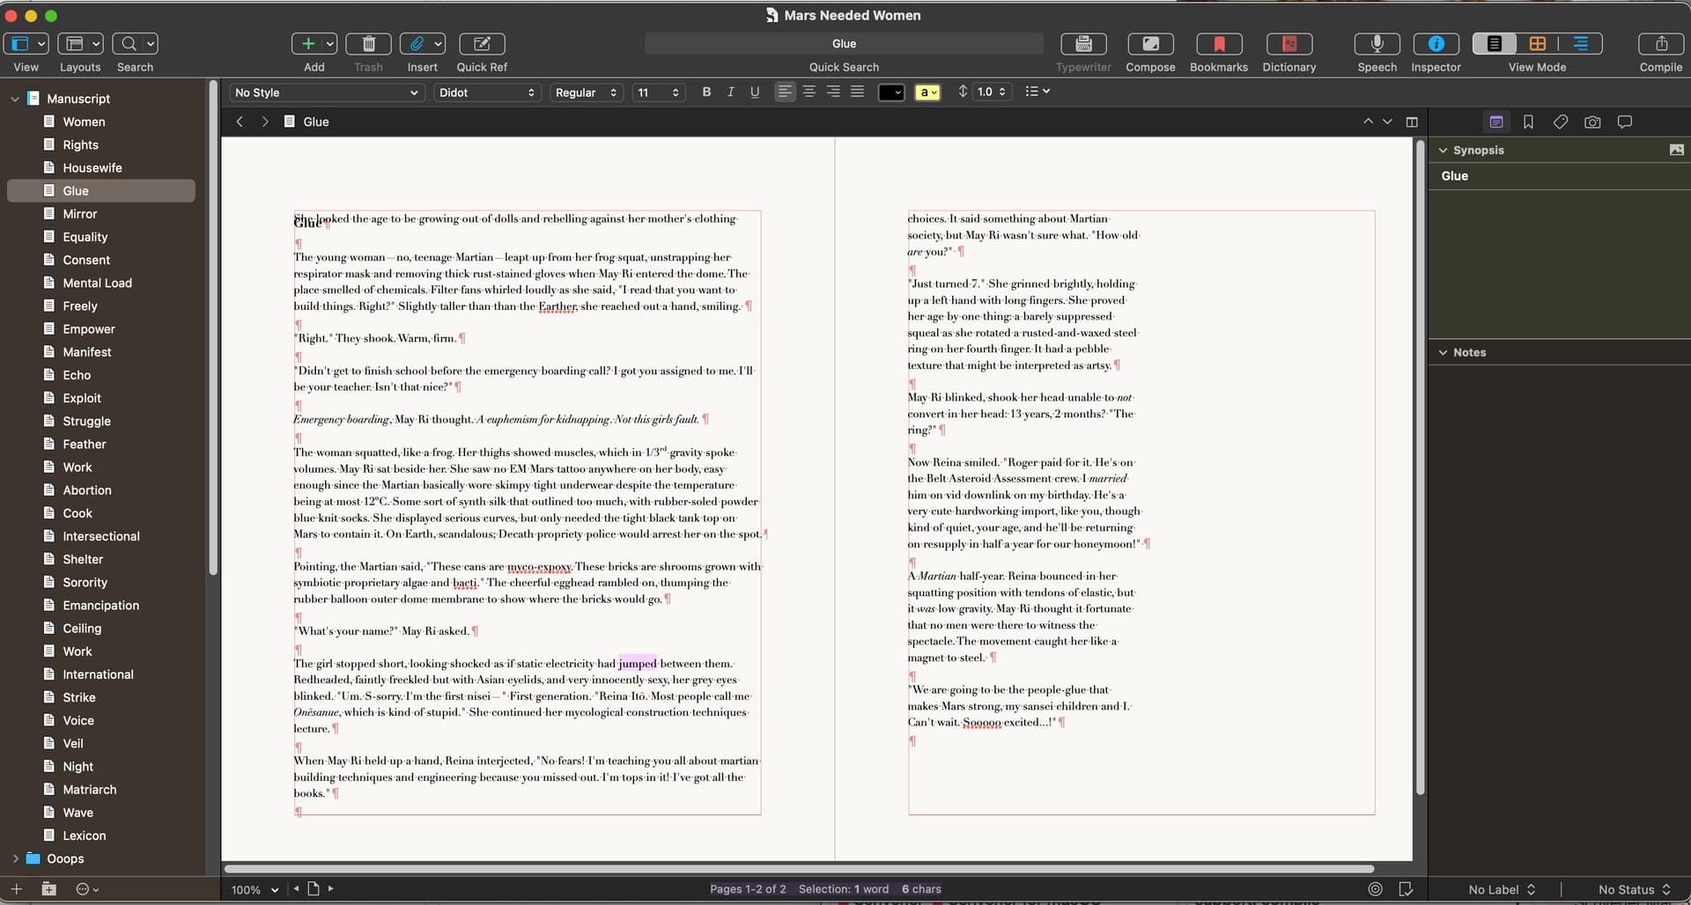This screenshot has height=905, width=1691.
Task: Switch to corkboard view mode
Action: click(1538, 44)
